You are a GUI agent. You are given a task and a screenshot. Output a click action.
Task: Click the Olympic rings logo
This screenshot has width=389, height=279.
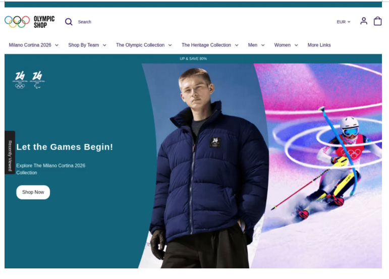click(17, 22)
